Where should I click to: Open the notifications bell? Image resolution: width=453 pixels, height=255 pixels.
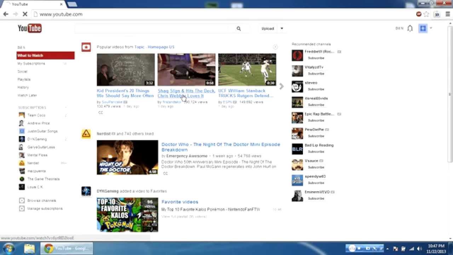click(x=410, y=28)
